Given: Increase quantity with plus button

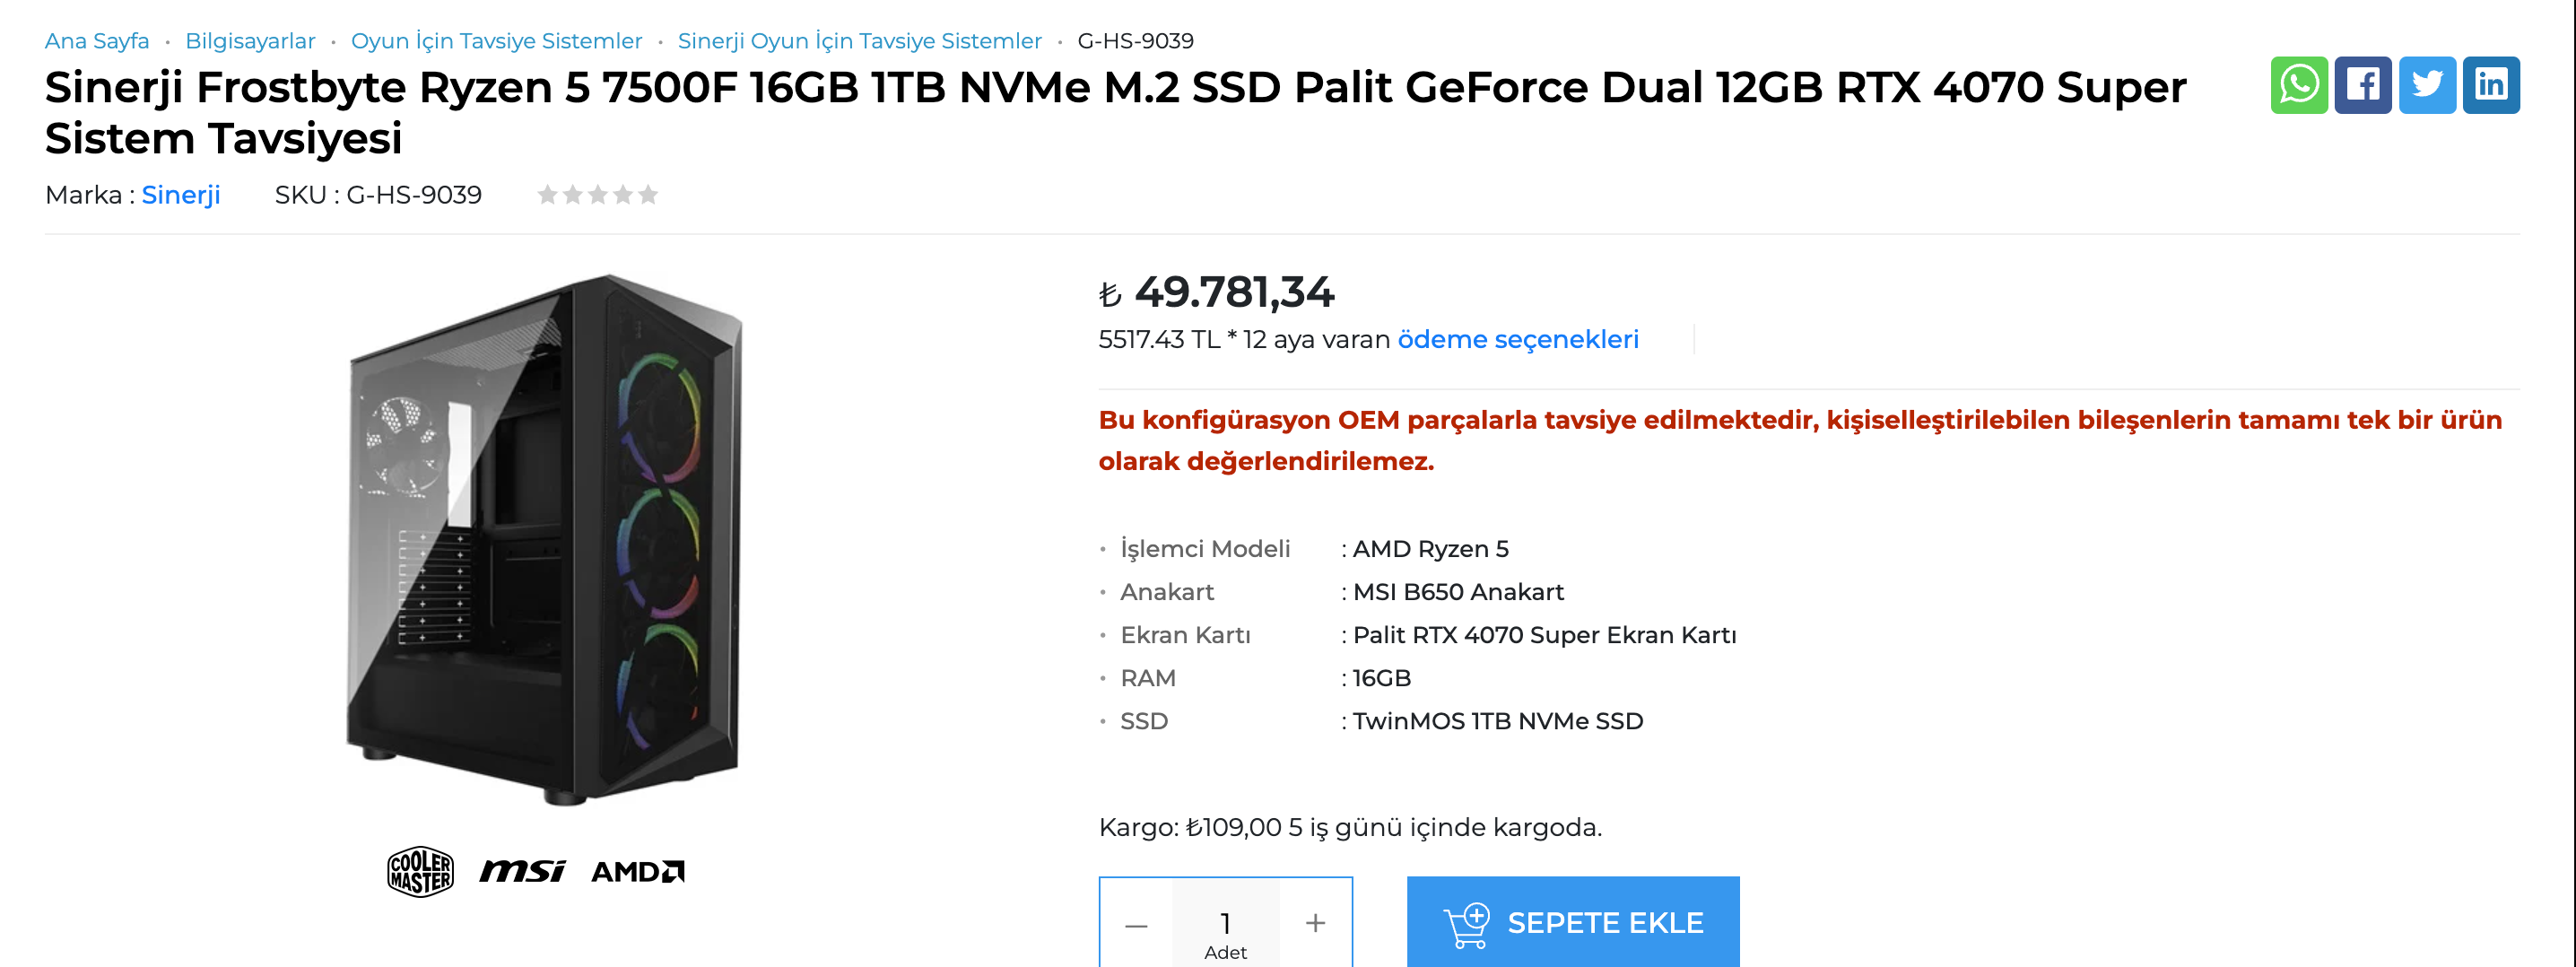Looking at the screenshot, I should (1315, 923).
